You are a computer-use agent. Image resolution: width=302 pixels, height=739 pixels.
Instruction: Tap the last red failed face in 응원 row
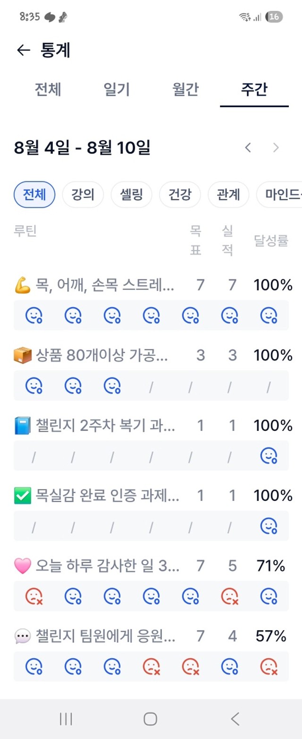coord(269,666)
